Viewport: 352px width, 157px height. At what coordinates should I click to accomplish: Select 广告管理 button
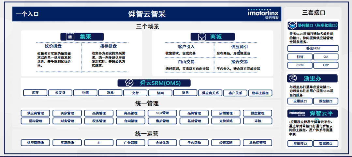[131, 143]
